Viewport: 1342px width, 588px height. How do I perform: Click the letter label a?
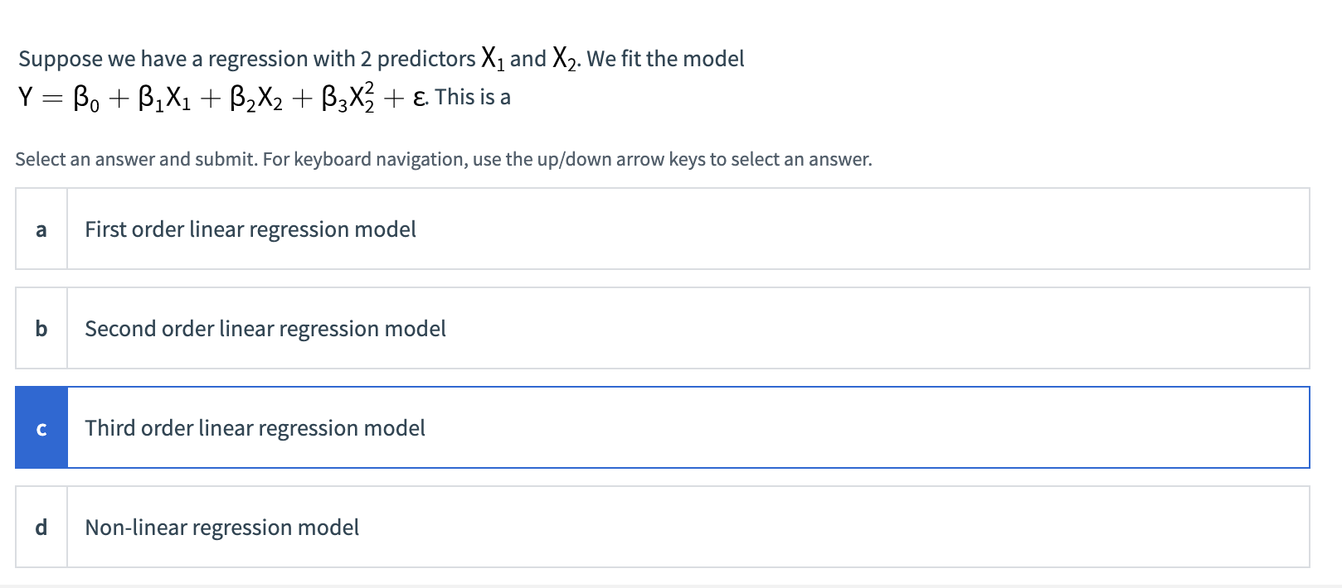tap(41, 229)
